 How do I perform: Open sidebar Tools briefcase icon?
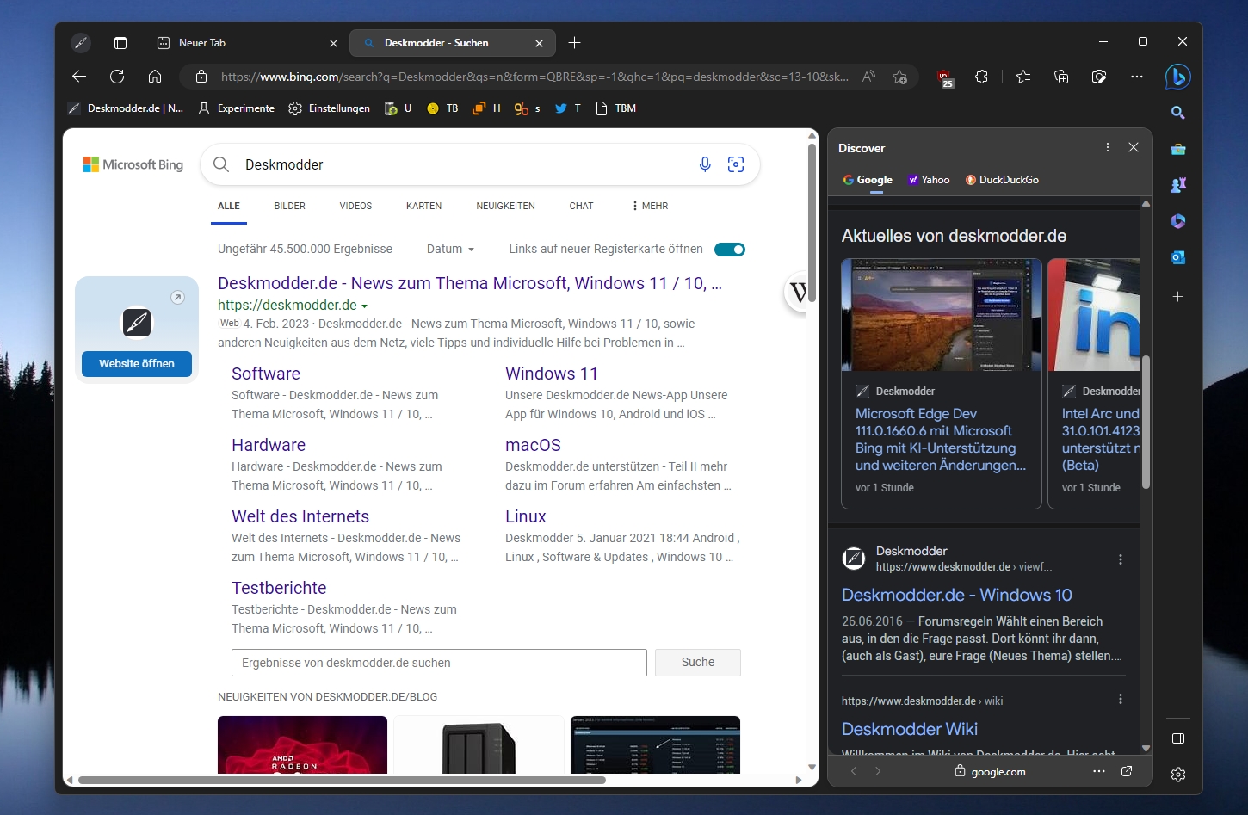pyautogui.click(x=1178, y=149)
